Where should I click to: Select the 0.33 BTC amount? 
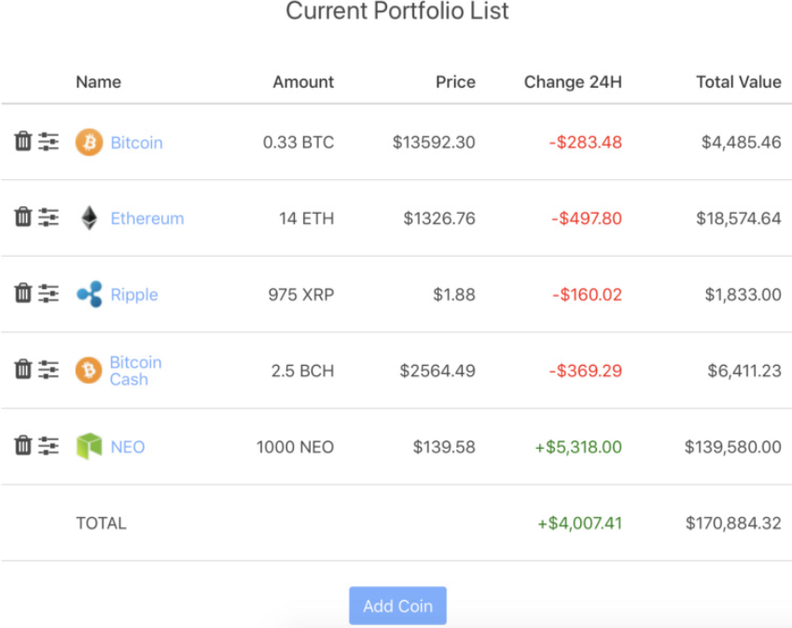299,142
